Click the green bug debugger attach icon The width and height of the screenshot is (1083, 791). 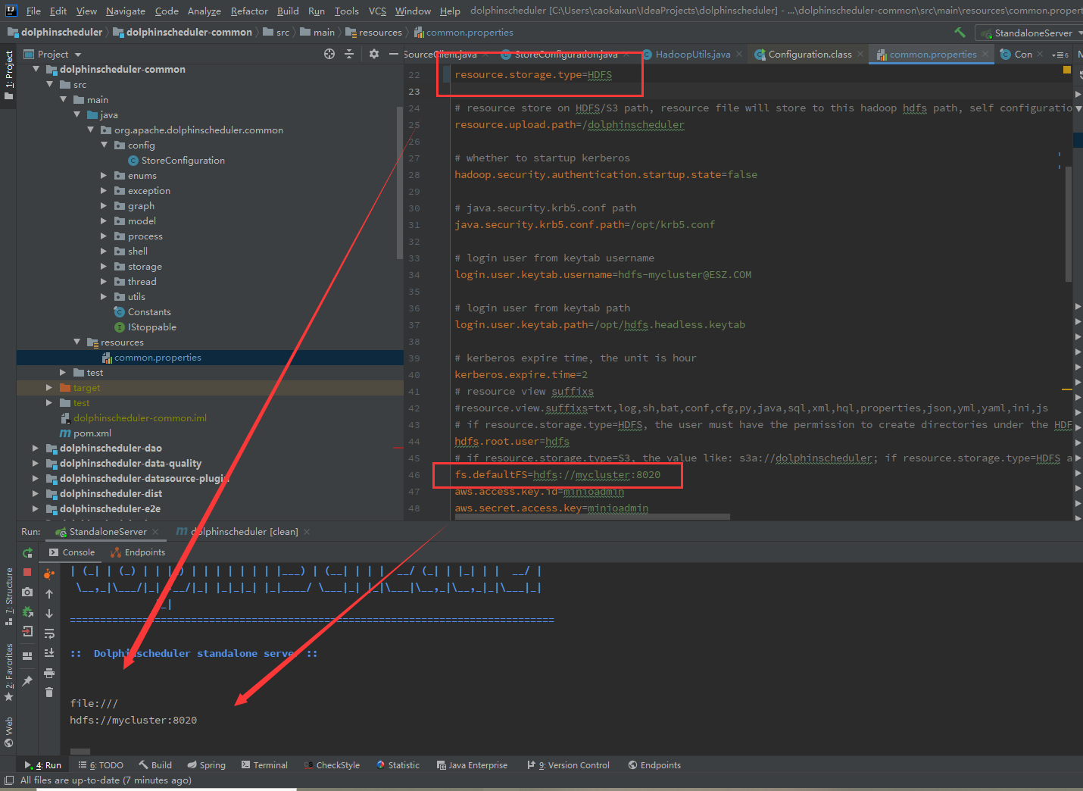(x=27, y=611)
